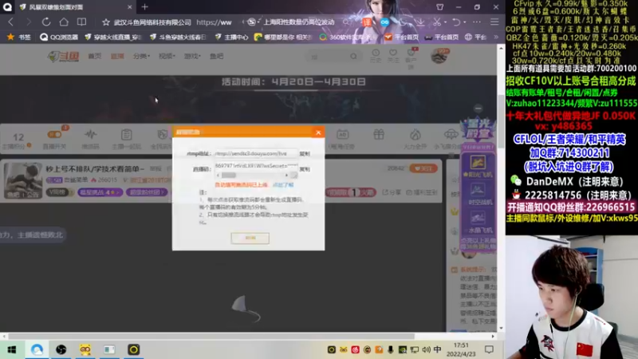This screenshot has height=359, width=638.
Task: Expand the 游戏 nav dropdown
Action: click(192, 56)
